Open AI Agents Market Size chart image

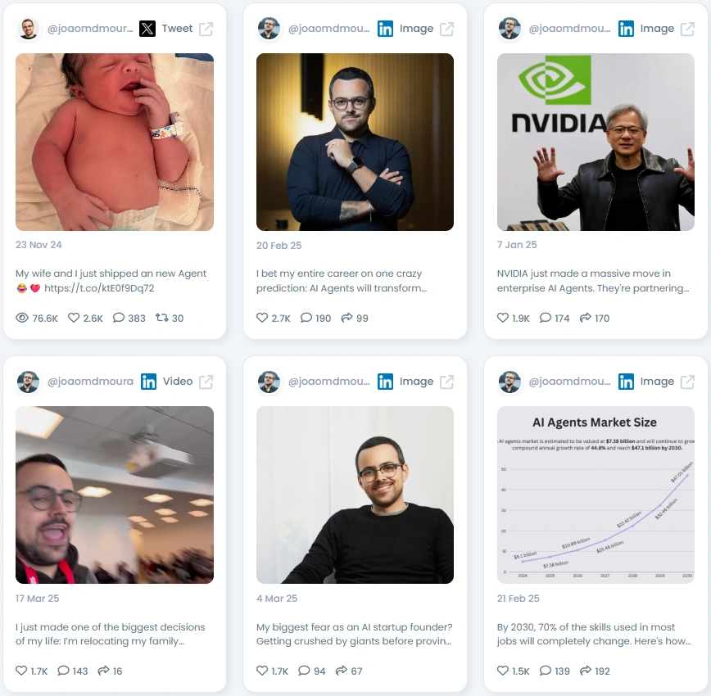coord(596,495)
